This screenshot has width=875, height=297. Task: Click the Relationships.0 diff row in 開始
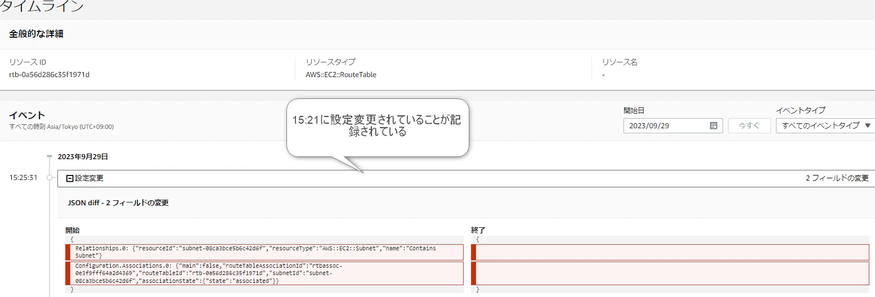264,252
